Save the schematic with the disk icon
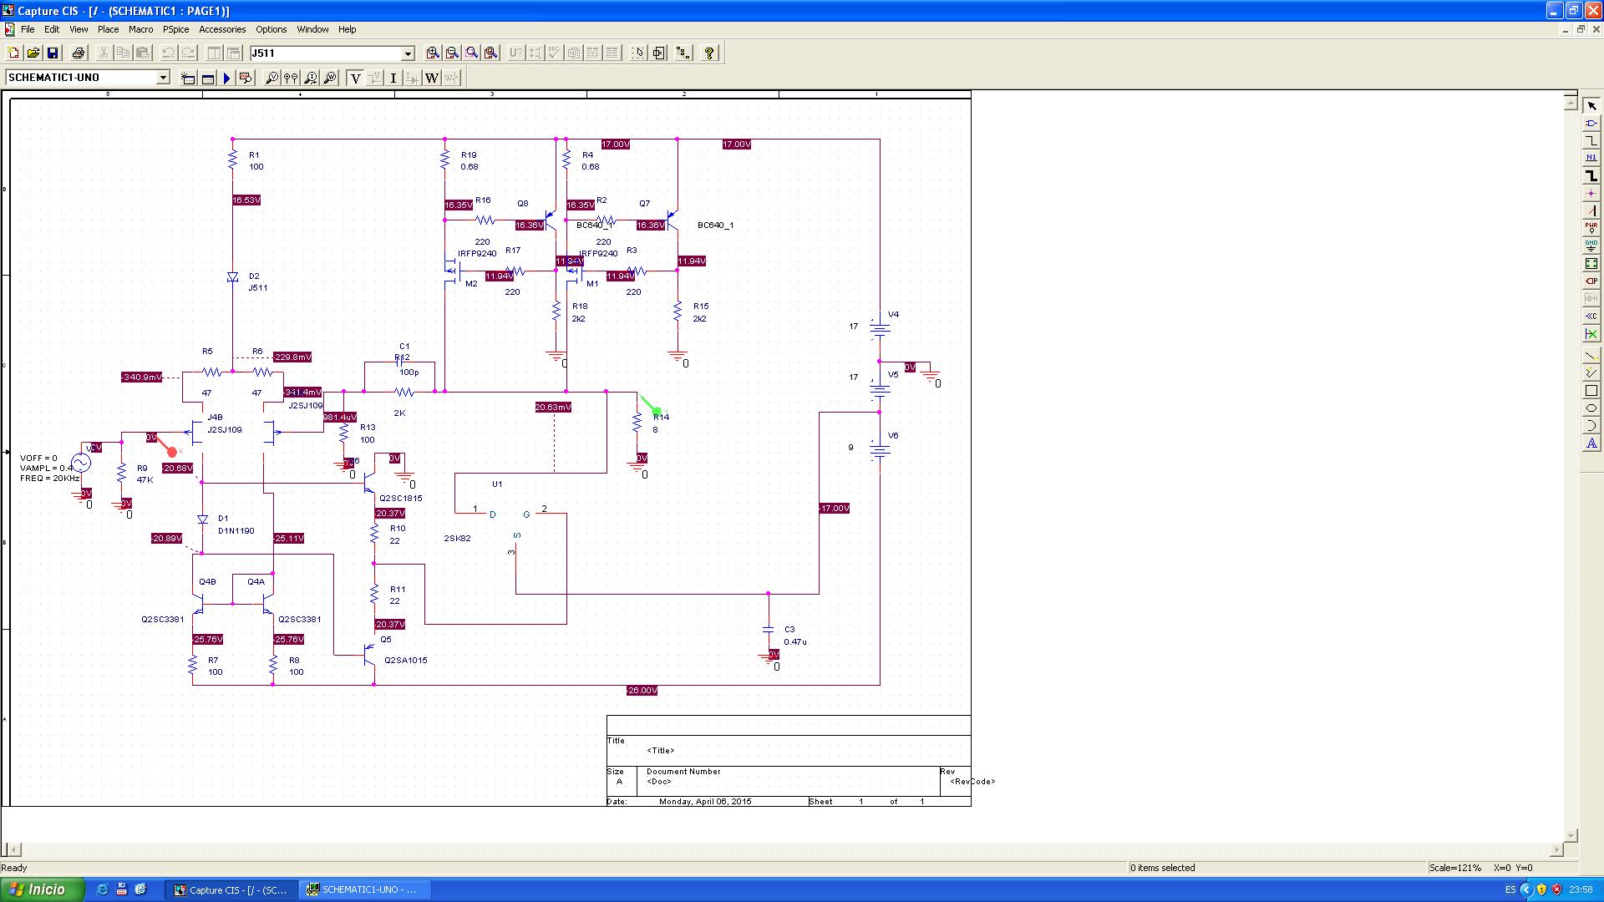 [53, 53]
